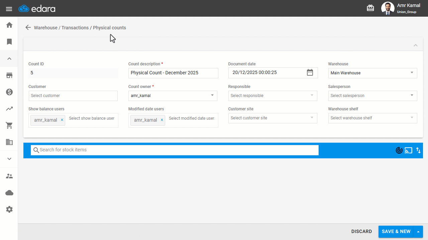Click the Count ID value field

tap(73, 73)
